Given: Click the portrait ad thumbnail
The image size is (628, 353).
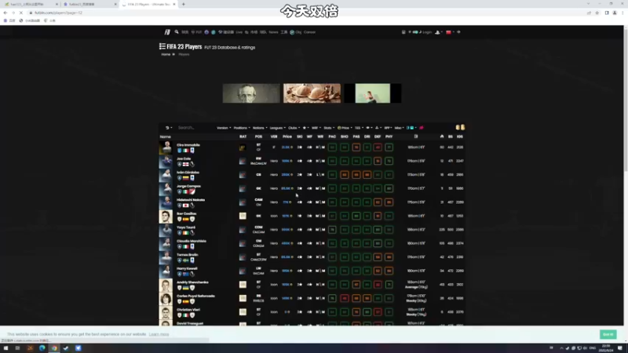Looking at the screenshot, I should pos(251,93).
